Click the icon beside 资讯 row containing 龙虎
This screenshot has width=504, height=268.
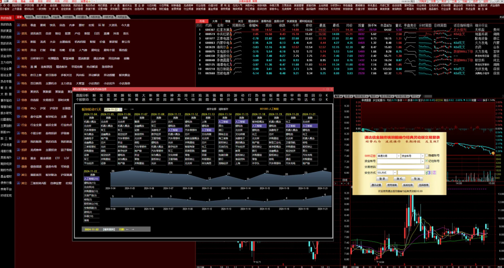(x=19, y=42)
